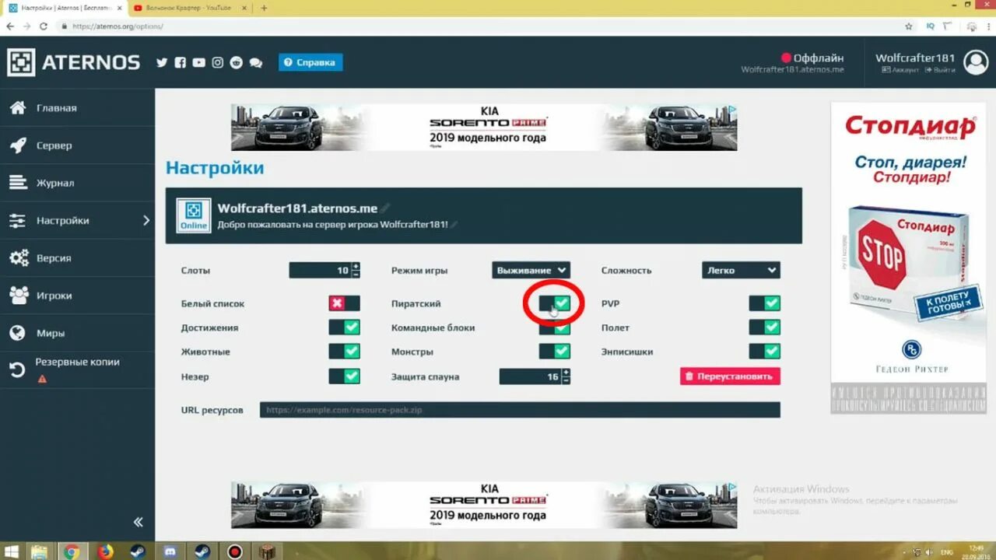
Task: Open Aternos YouTube channel icon
Action: tap(199, 63)
